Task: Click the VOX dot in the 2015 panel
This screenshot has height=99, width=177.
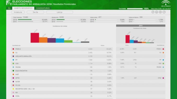Action: tap(163, 63)
